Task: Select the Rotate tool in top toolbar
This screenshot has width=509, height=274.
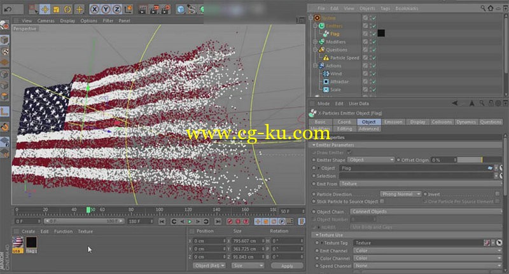Action: [x=67, y=10]
